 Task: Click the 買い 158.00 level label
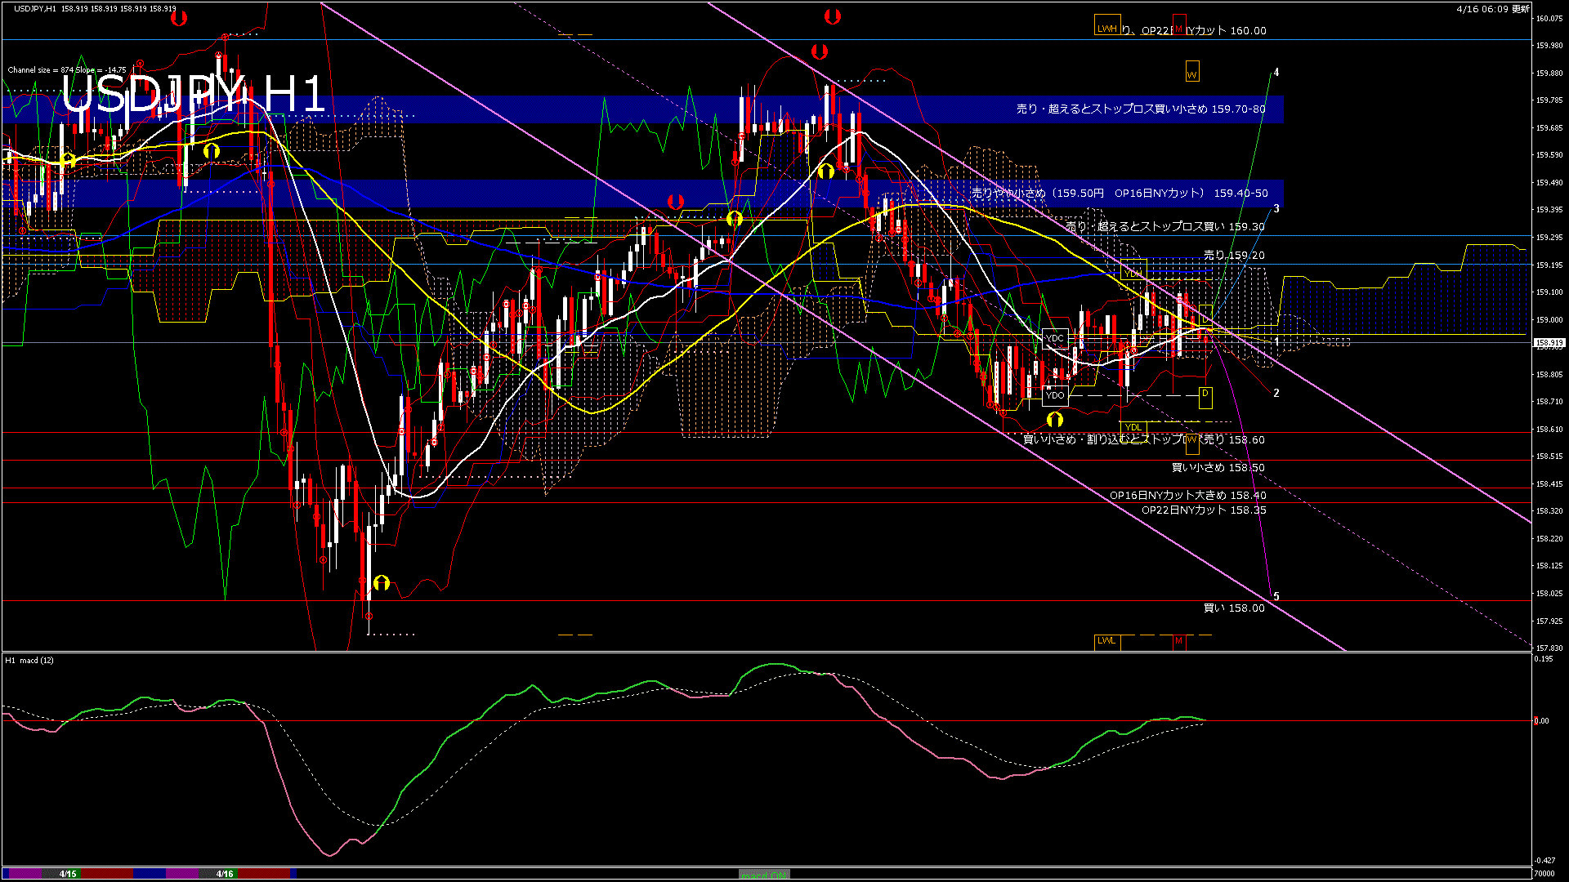(x=1233, y=608)
